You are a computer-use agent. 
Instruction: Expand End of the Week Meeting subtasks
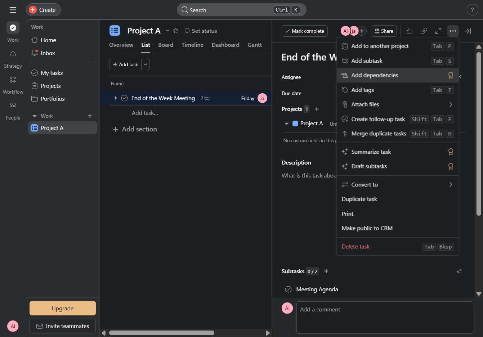coord(116,98)
